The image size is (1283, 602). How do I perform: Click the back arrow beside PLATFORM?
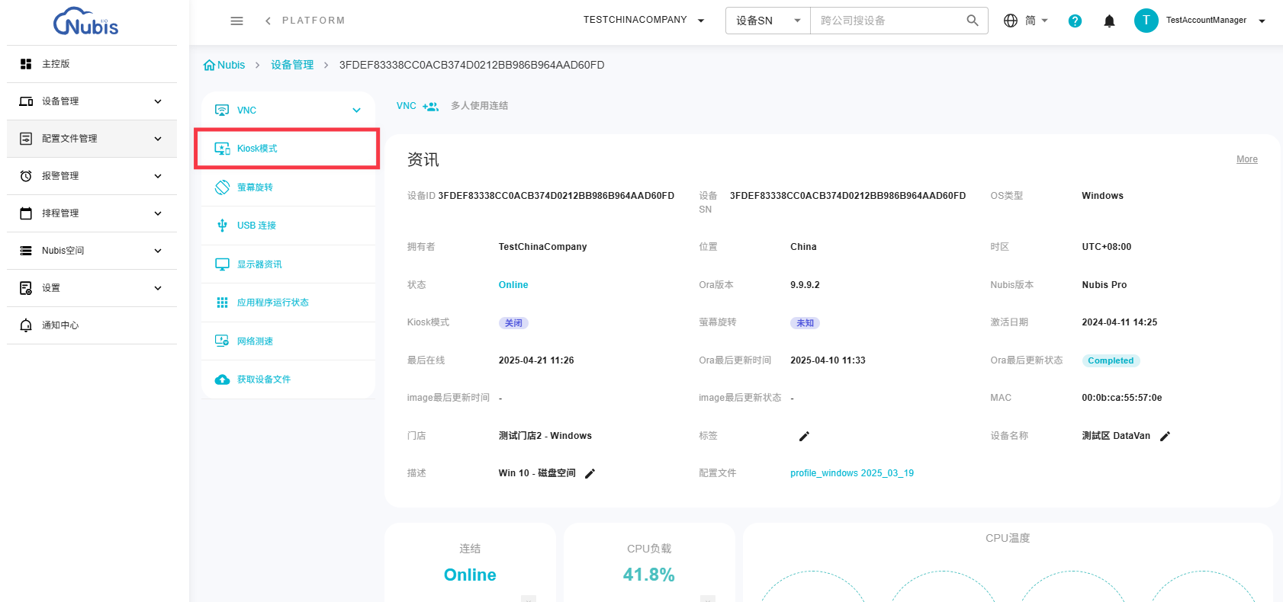pos(268,21)
